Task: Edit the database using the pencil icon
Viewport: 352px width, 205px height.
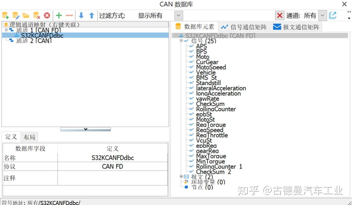Action: point(15,15)
